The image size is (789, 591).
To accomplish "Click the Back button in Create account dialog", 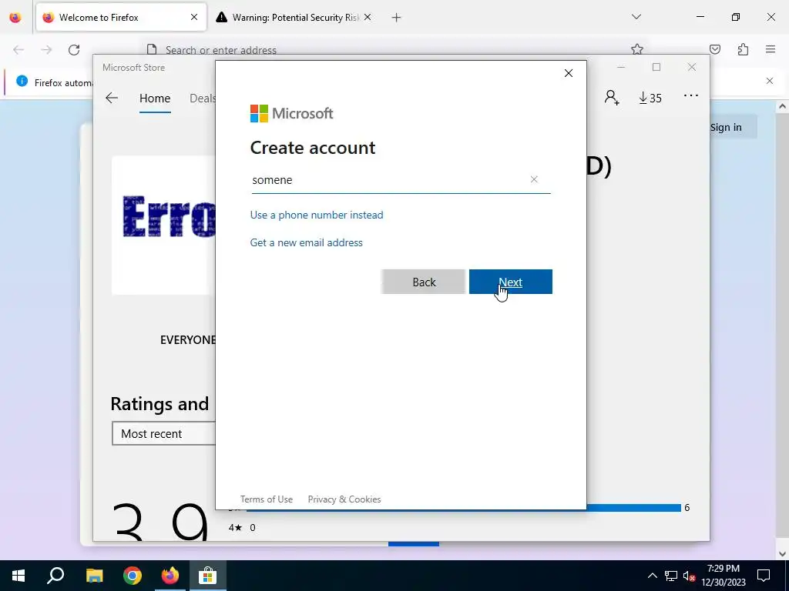I will 423,282.
